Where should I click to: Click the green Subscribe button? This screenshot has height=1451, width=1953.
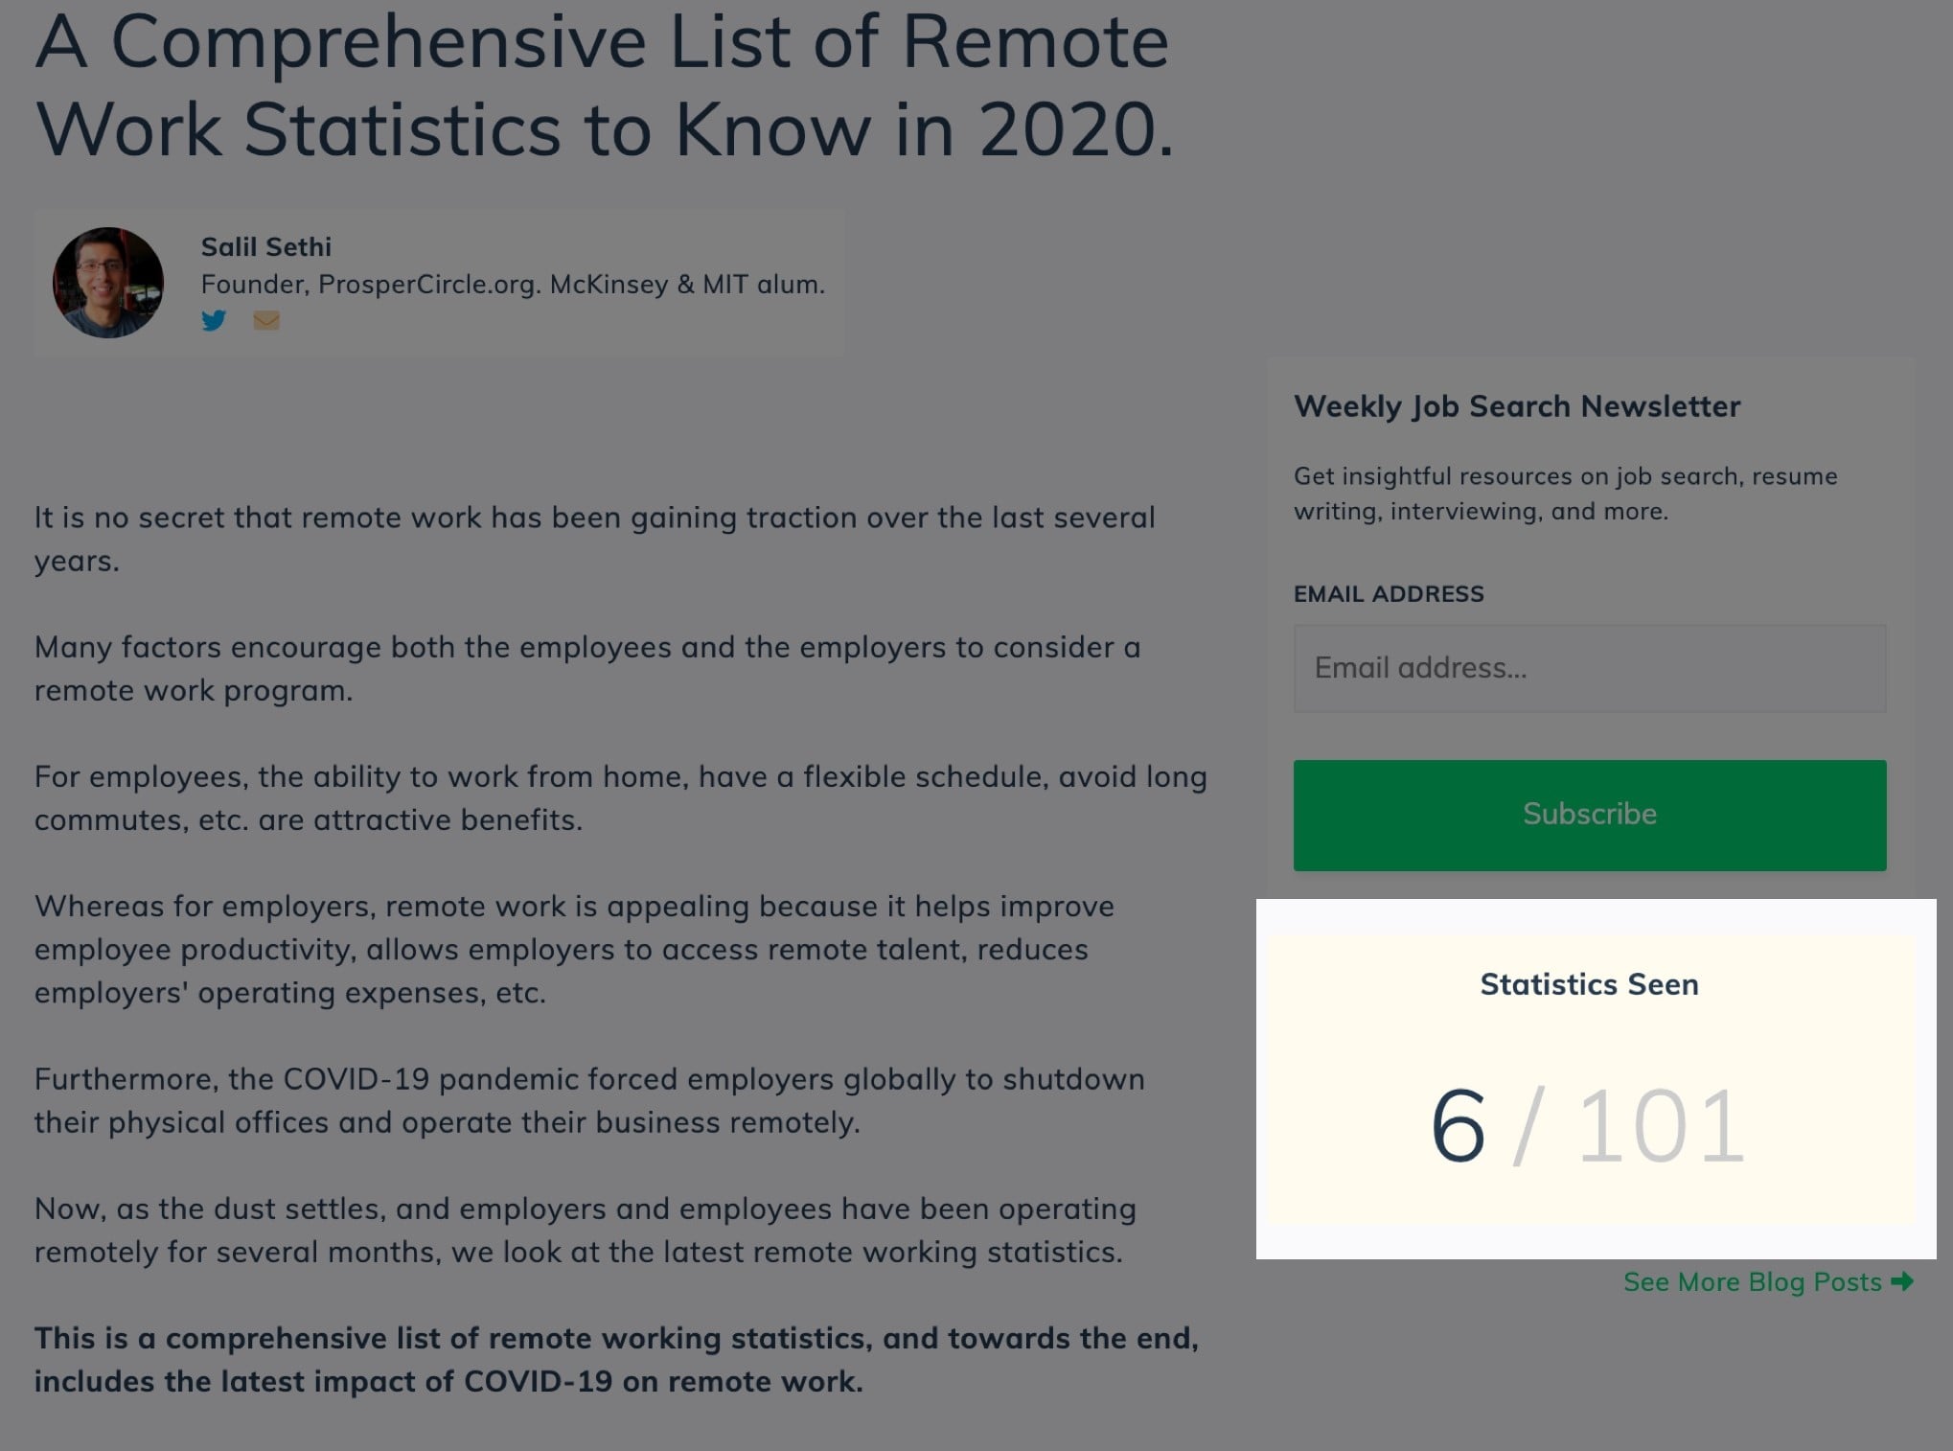point(1590,815)
